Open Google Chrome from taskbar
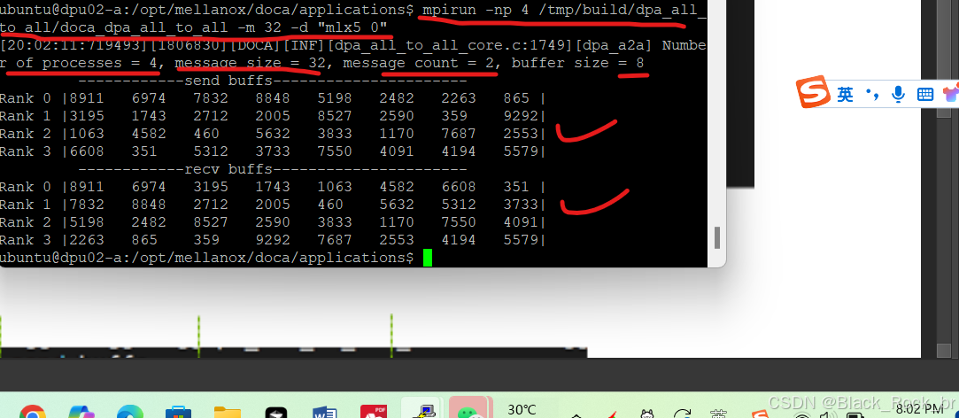This screenshot has height=418, width=959. point(33,413)
